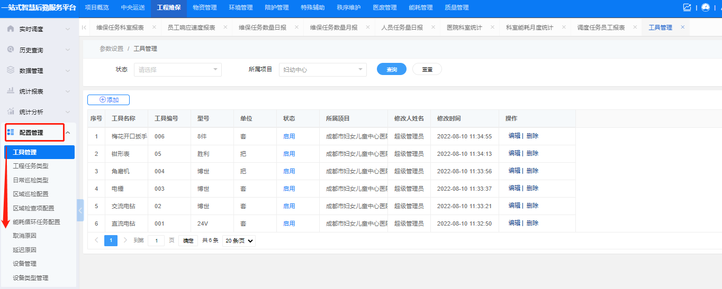
Task: Switch to the 医院科室统计 tab
Action: [x=464, y=27]
